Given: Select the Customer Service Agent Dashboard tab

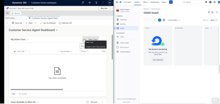Looking at the screenshot, I should [44, 18].
